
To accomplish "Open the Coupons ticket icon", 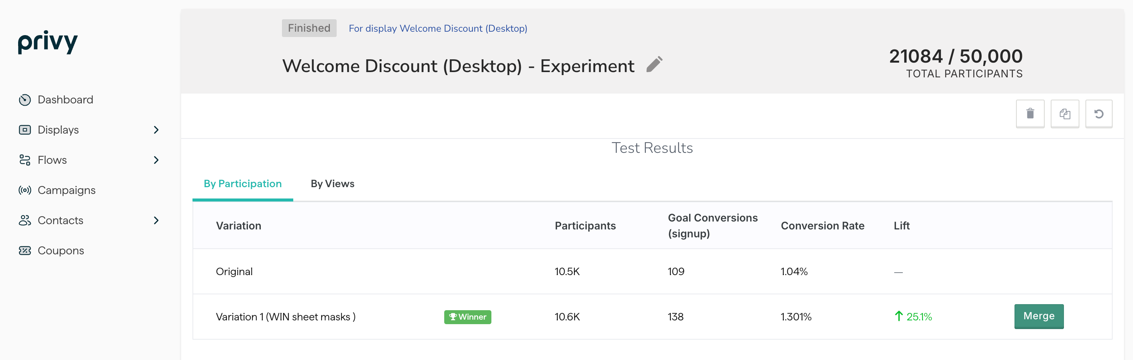I will 25,250.
